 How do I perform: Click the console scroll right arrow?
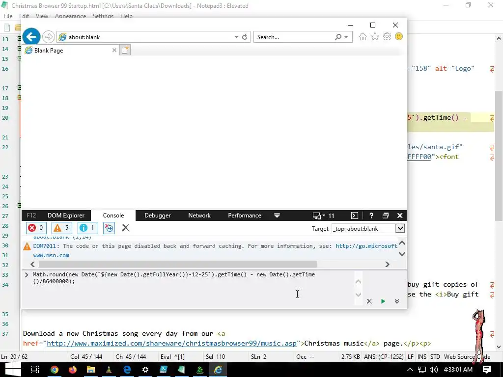[x=387, y=264]
